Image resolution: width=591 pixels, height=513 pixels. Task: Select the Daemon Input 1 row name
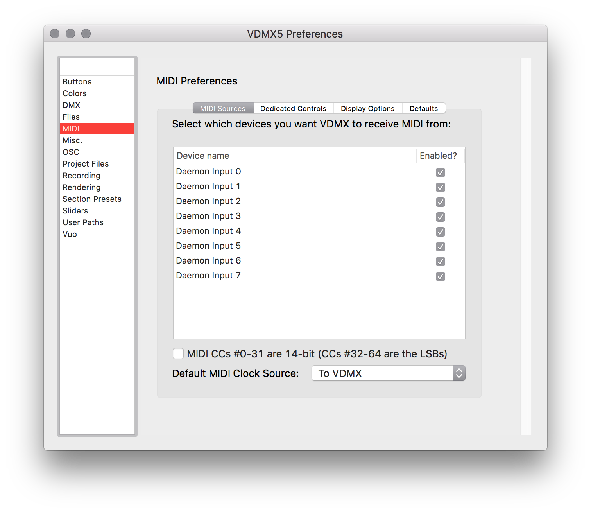[208, 186]
